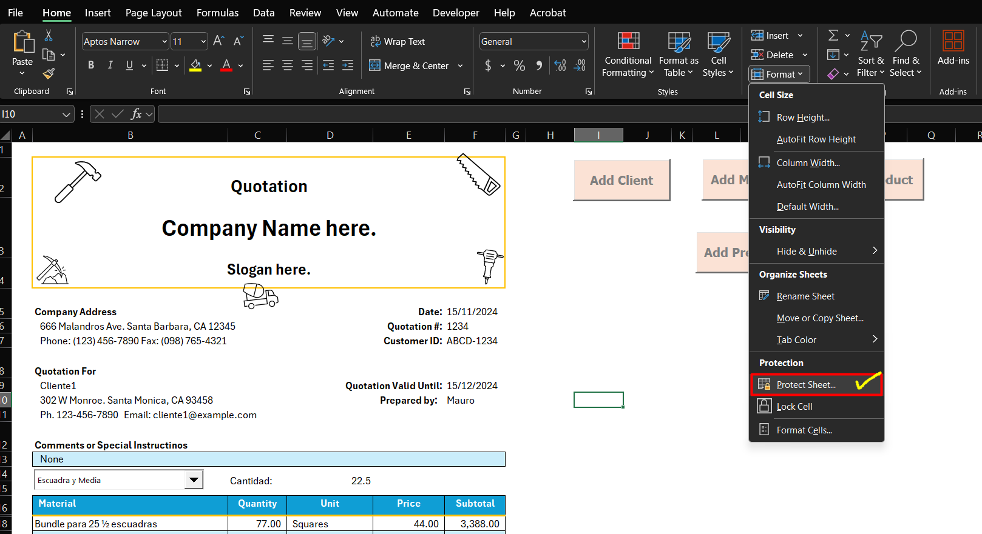Open the Format as Table dropdown
982x534 pixels.
pyautogui.click(x=679, y=54)
